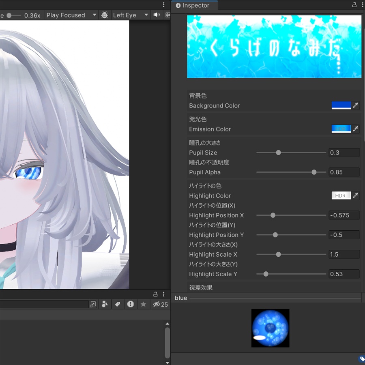Open the Play Focused dropdown
The image size is (365, 365).
(x=70, y=15)
